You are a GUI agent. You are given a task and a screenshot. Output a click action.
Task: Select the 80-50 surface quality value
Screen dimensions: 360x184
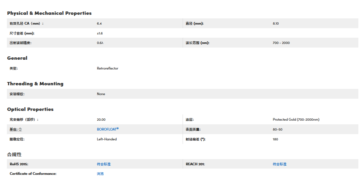click(278, 129)
